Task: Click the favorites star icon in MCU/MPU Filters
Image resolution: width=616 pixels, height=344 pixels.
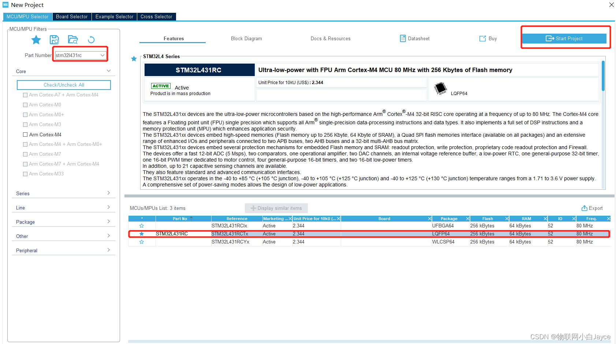Action: click(x=36, y=39)
